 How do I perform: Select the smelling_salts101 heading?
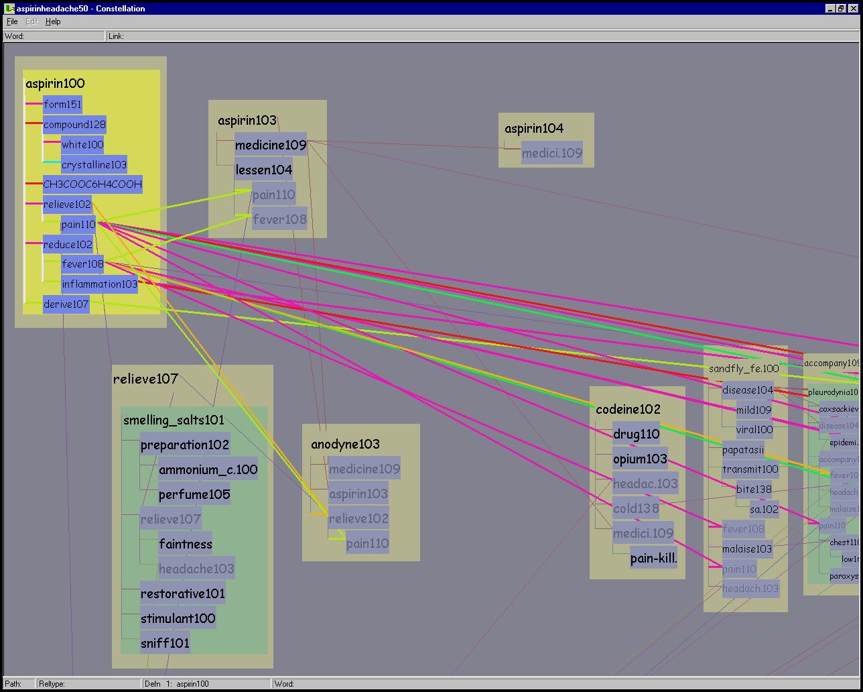click(x=174, y=420)
